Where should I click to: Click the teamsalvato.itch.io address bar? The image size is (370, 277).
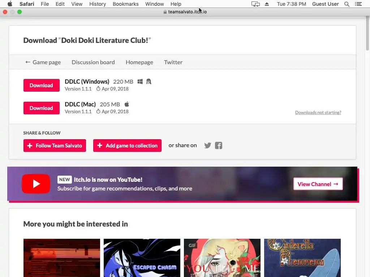click(x=185, y=12)
